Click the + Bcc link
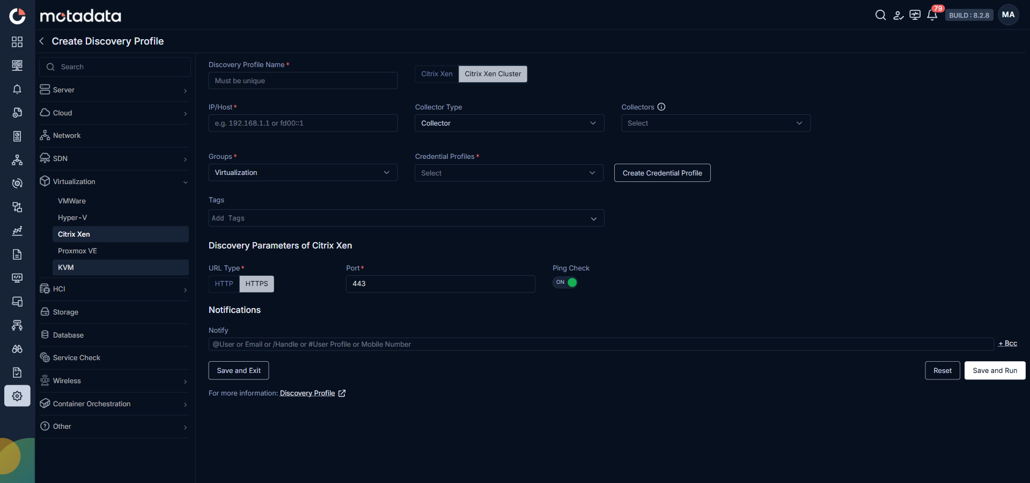The image size is (1030, 483). tap(1007, 343)
